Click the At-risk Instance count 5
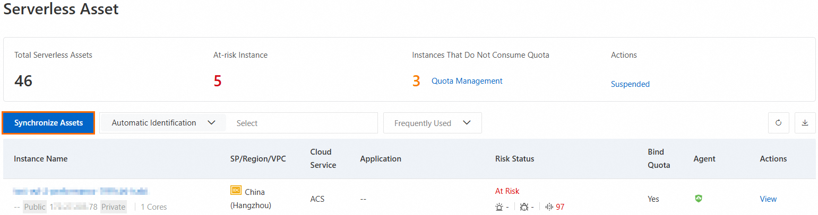The image size is (818, 215). (x=218, y=81)
